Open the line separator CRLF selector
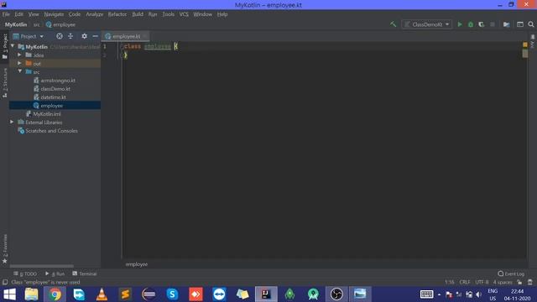Viewport: 537px width, 302px height. pos(465,282)
